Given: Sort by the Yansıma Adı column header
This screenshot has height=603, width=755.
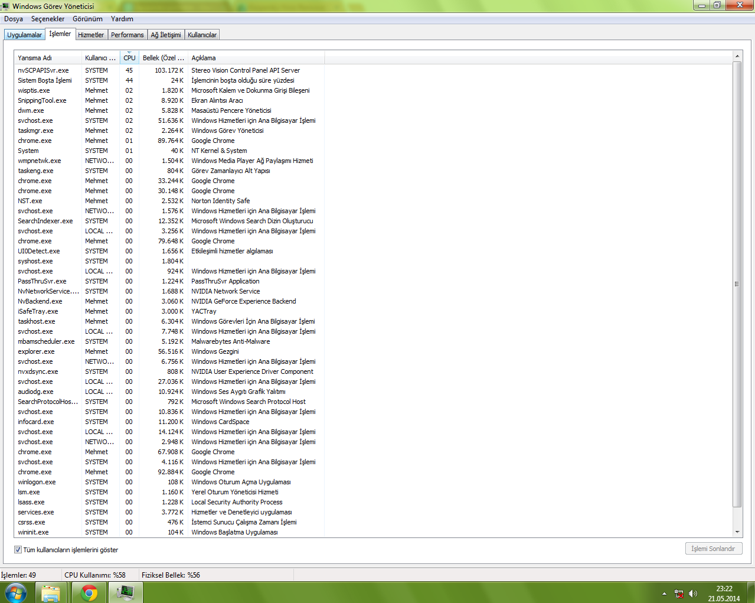Looking at the screenshot, I should pyautogui.click(x=48, y=58).
